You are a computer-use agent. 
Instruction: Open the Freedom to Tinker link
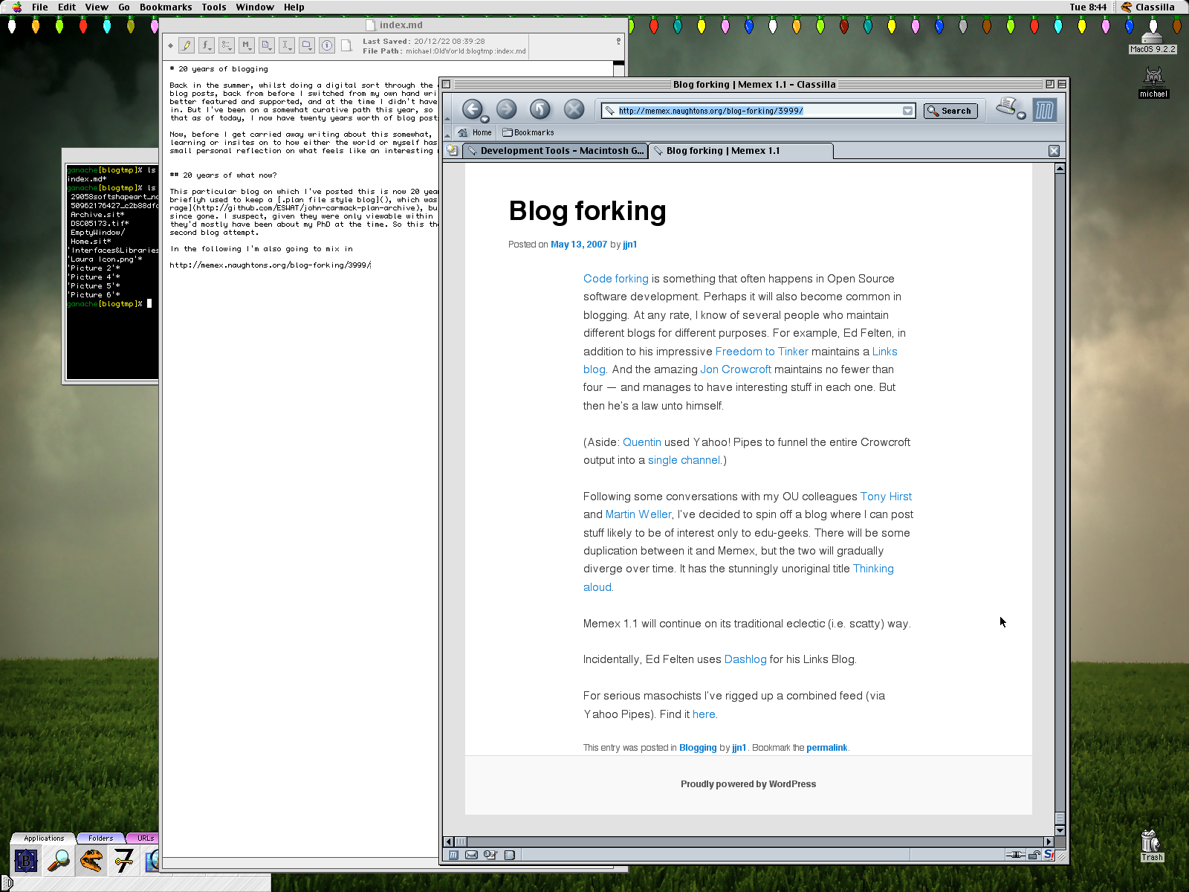click(762, 352)
